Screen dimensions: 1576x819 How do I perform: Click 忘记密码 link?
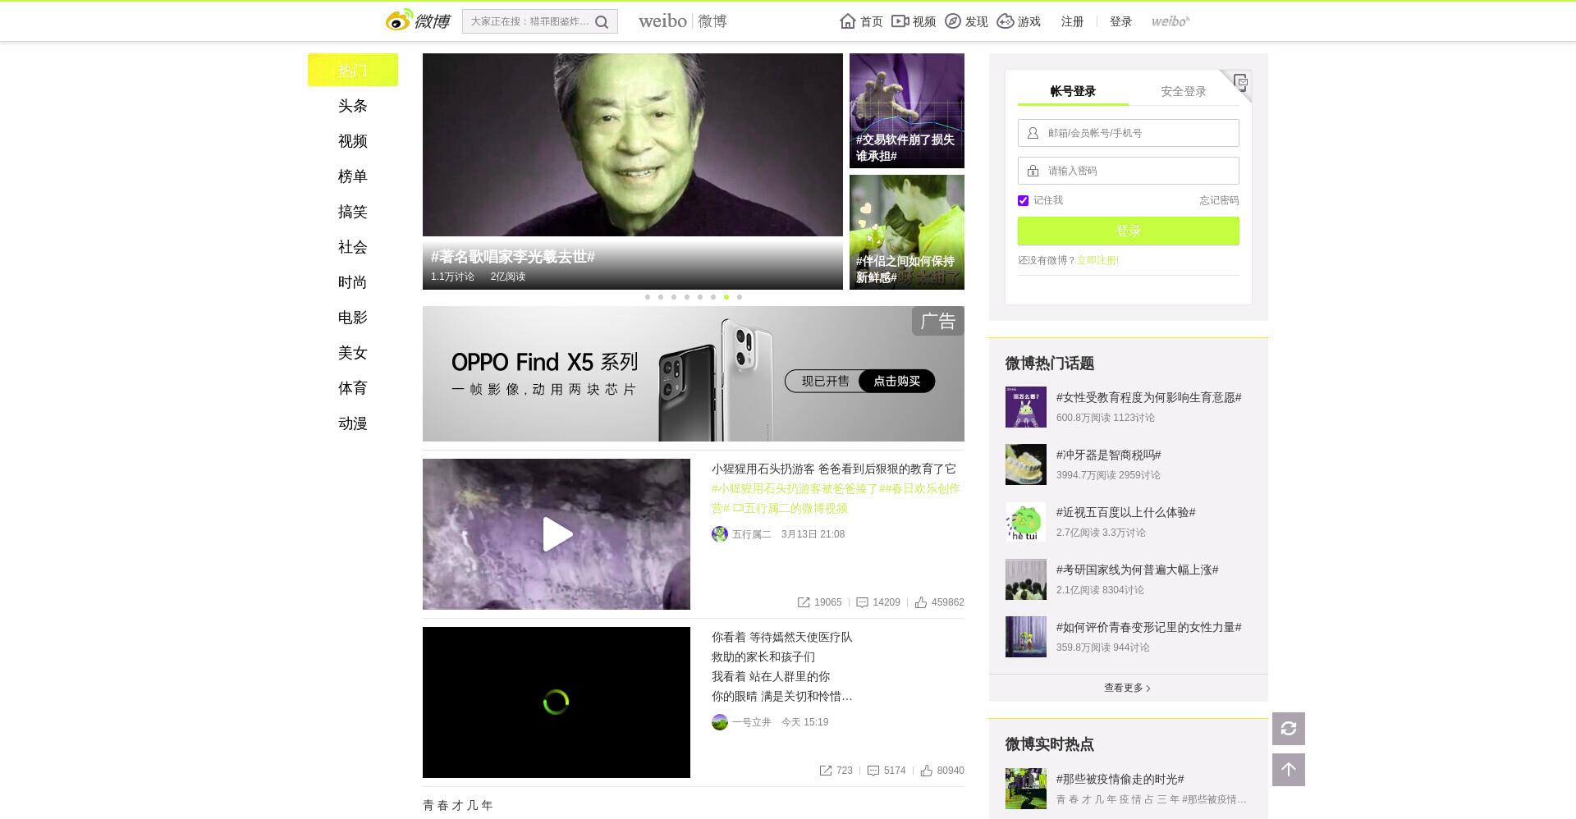(x=1219, y=200)
